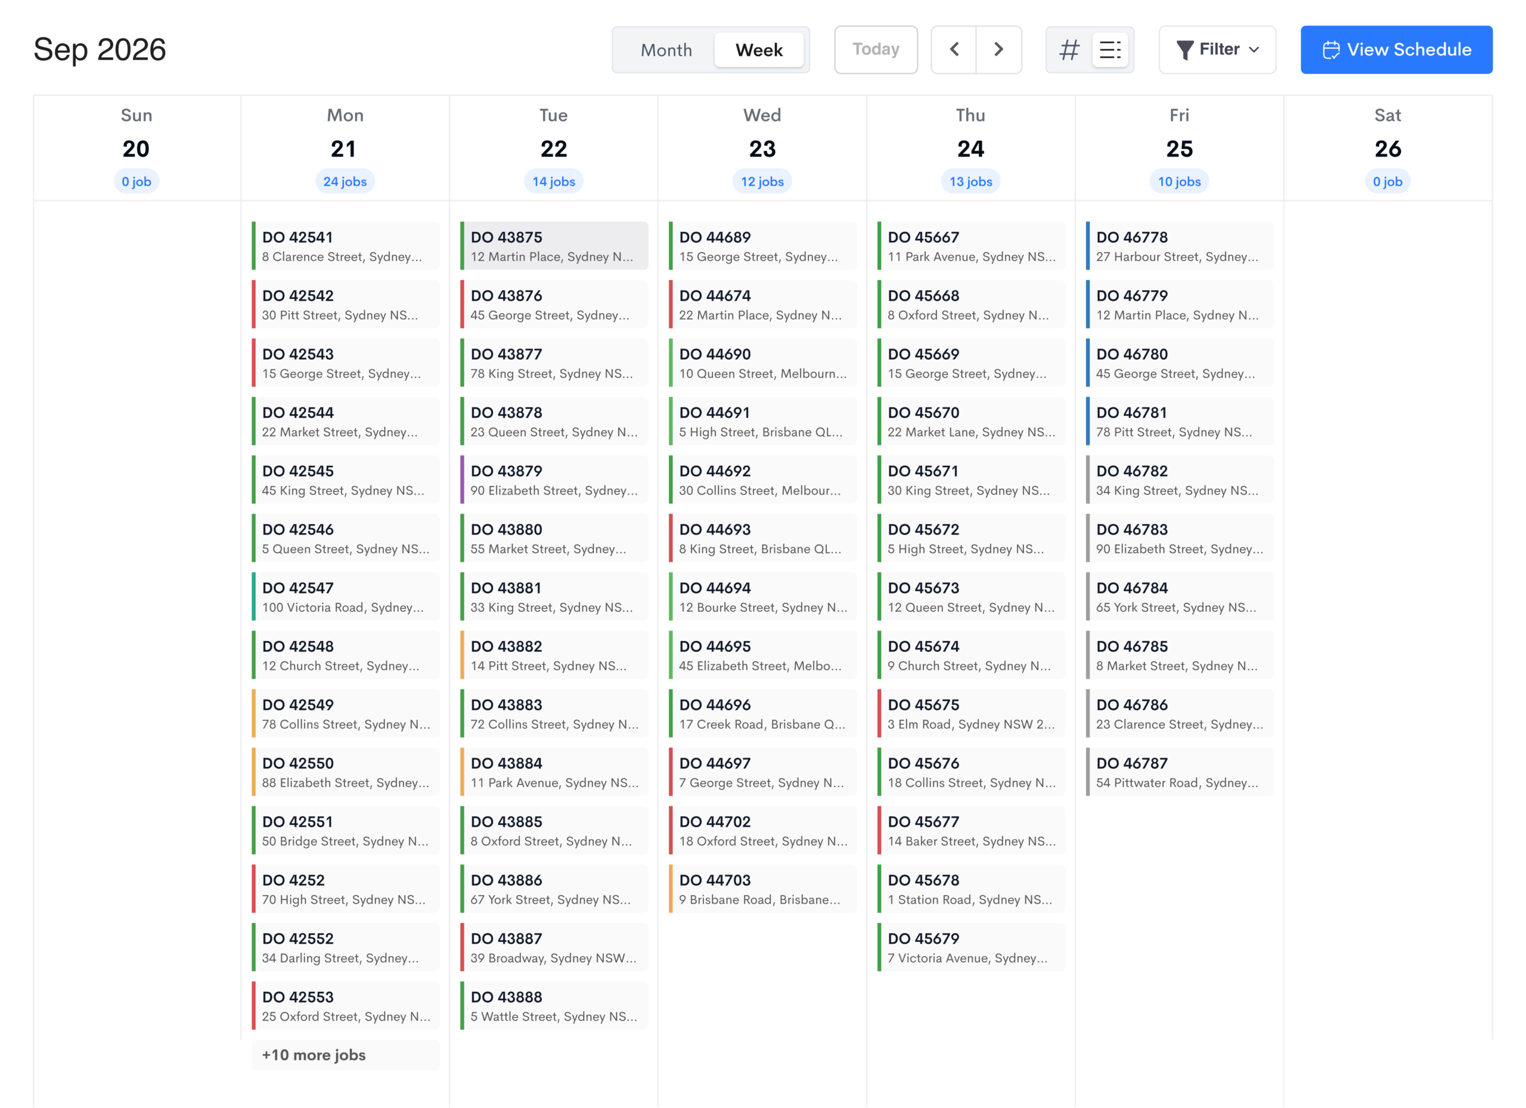Open job DO 46782 at 34 King Street
This screenshot has width=1526, height=1108.
click(x=1180, y=480)
